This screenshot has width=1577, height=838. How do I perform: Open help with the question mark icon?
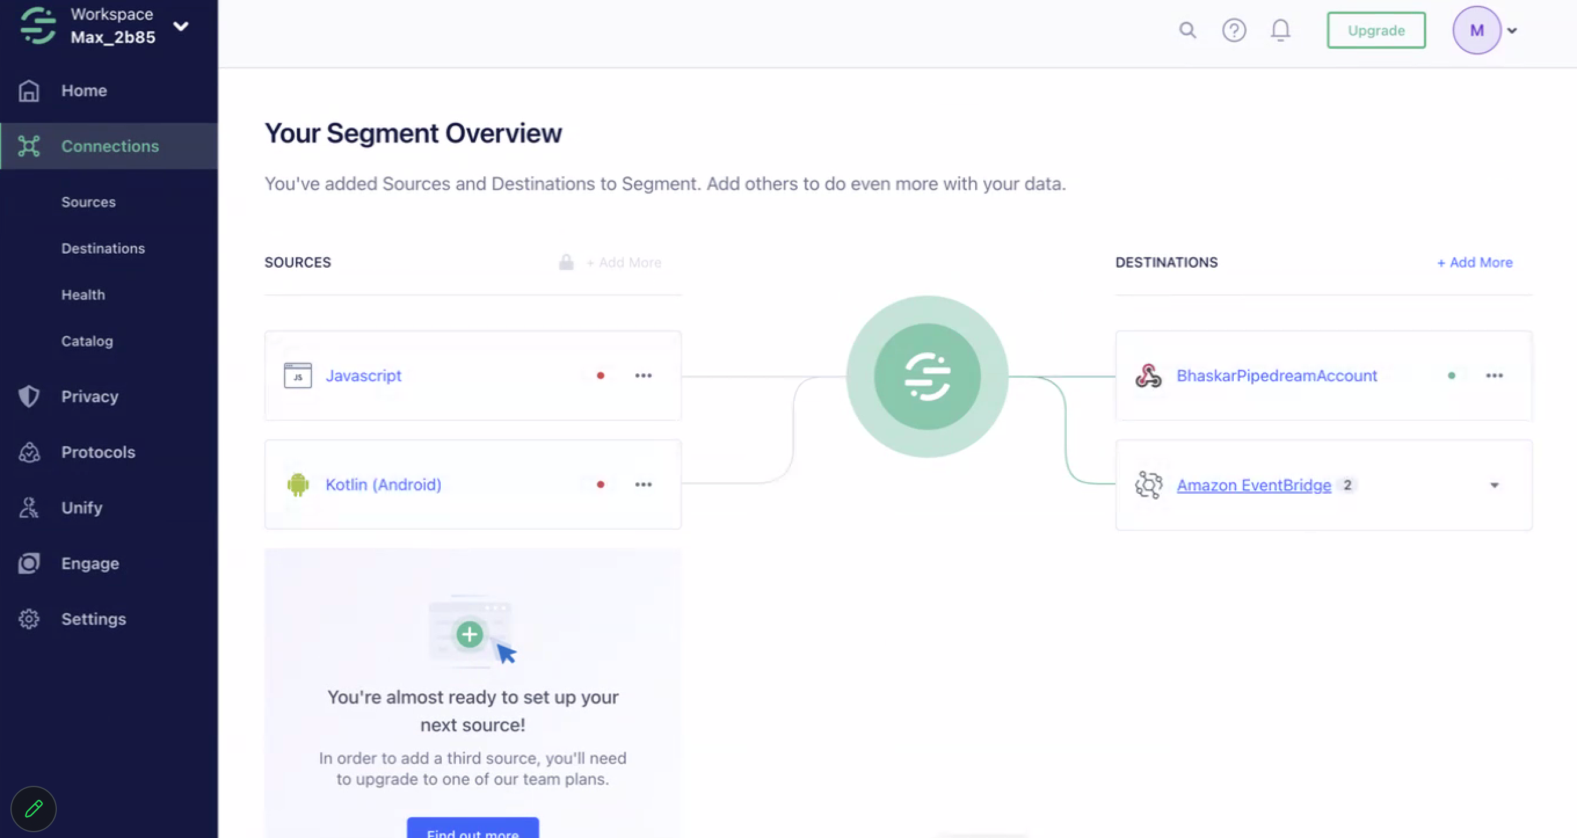1234,30
